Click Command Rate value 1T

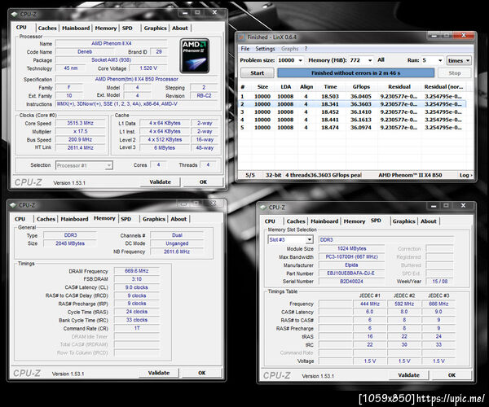pyautogui.click(x=137, y=328)
